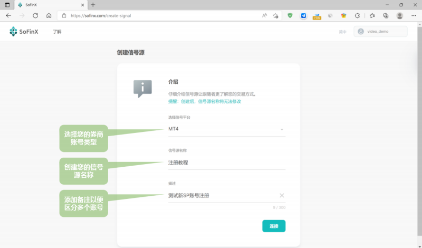Open the green shield extension icon
This screenshot has width=422, height=248.
point(290,16)
